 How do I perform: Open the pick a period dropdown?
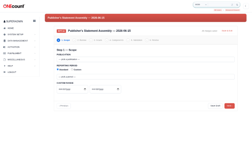tap(146, 77)
